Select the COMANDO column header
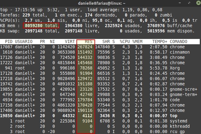This screenshot has height=134, width=201. click(x=179, y=41)
